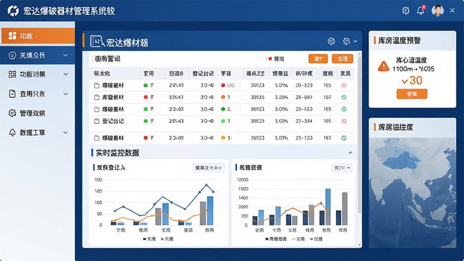Viewport: 464px width, 261px height.
Task: Click the right orange button above the table
Action: [343, 58]
